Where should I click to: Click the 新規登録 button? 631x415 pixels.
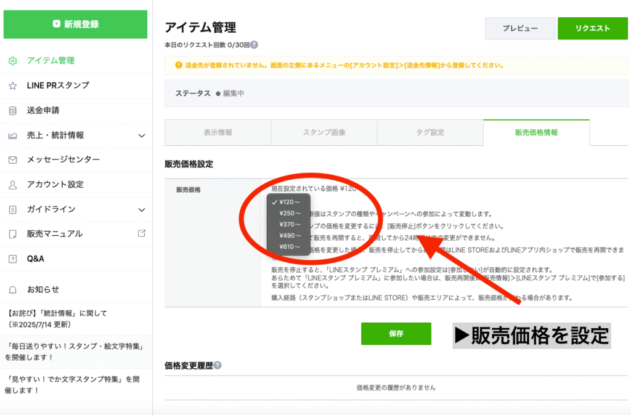(75, 24)
